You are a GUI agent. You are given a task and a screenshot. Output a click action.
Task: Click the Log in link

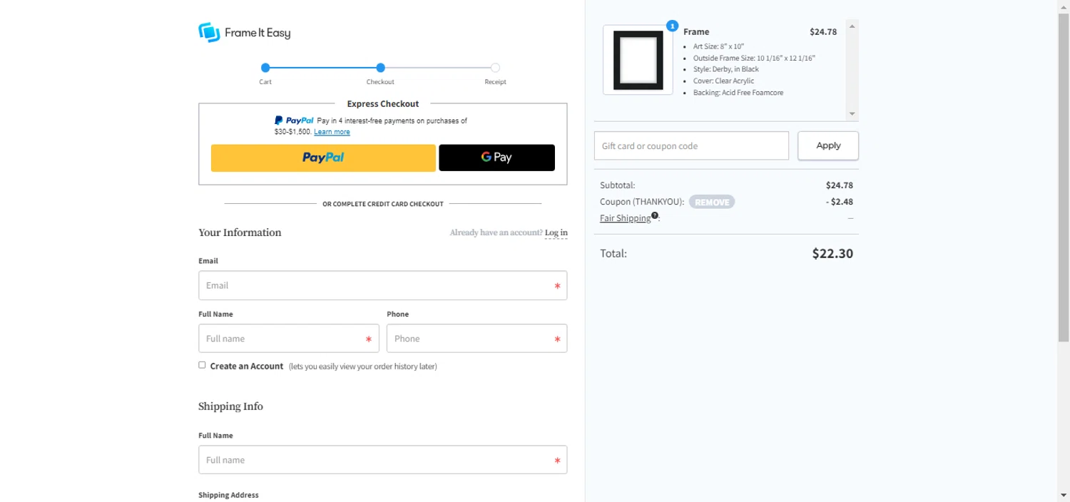556,232
